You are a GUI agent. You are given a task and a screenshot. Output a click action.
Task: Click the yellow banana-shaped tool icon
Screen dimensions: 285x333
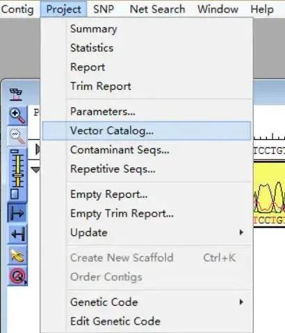click(17, 256)
